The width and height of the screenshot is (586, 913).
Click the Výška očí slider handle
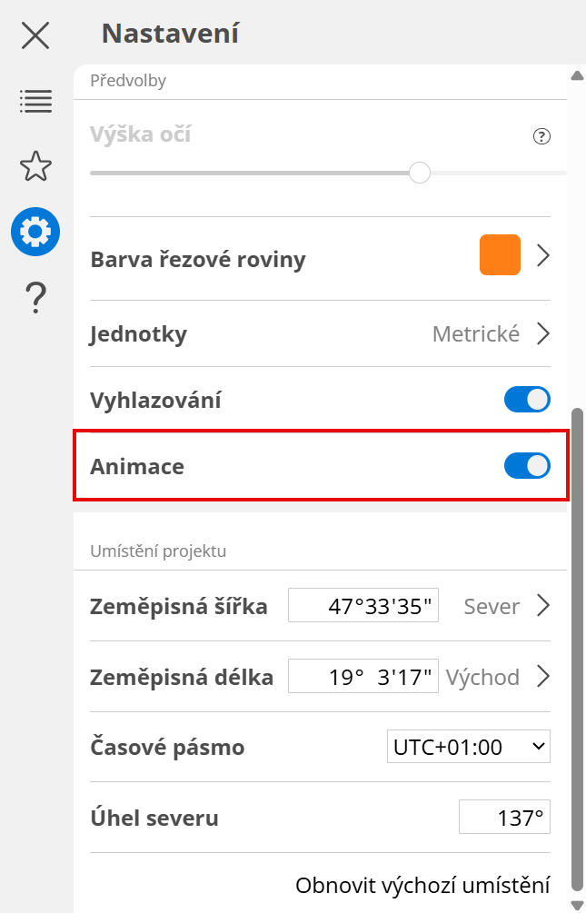419,173
